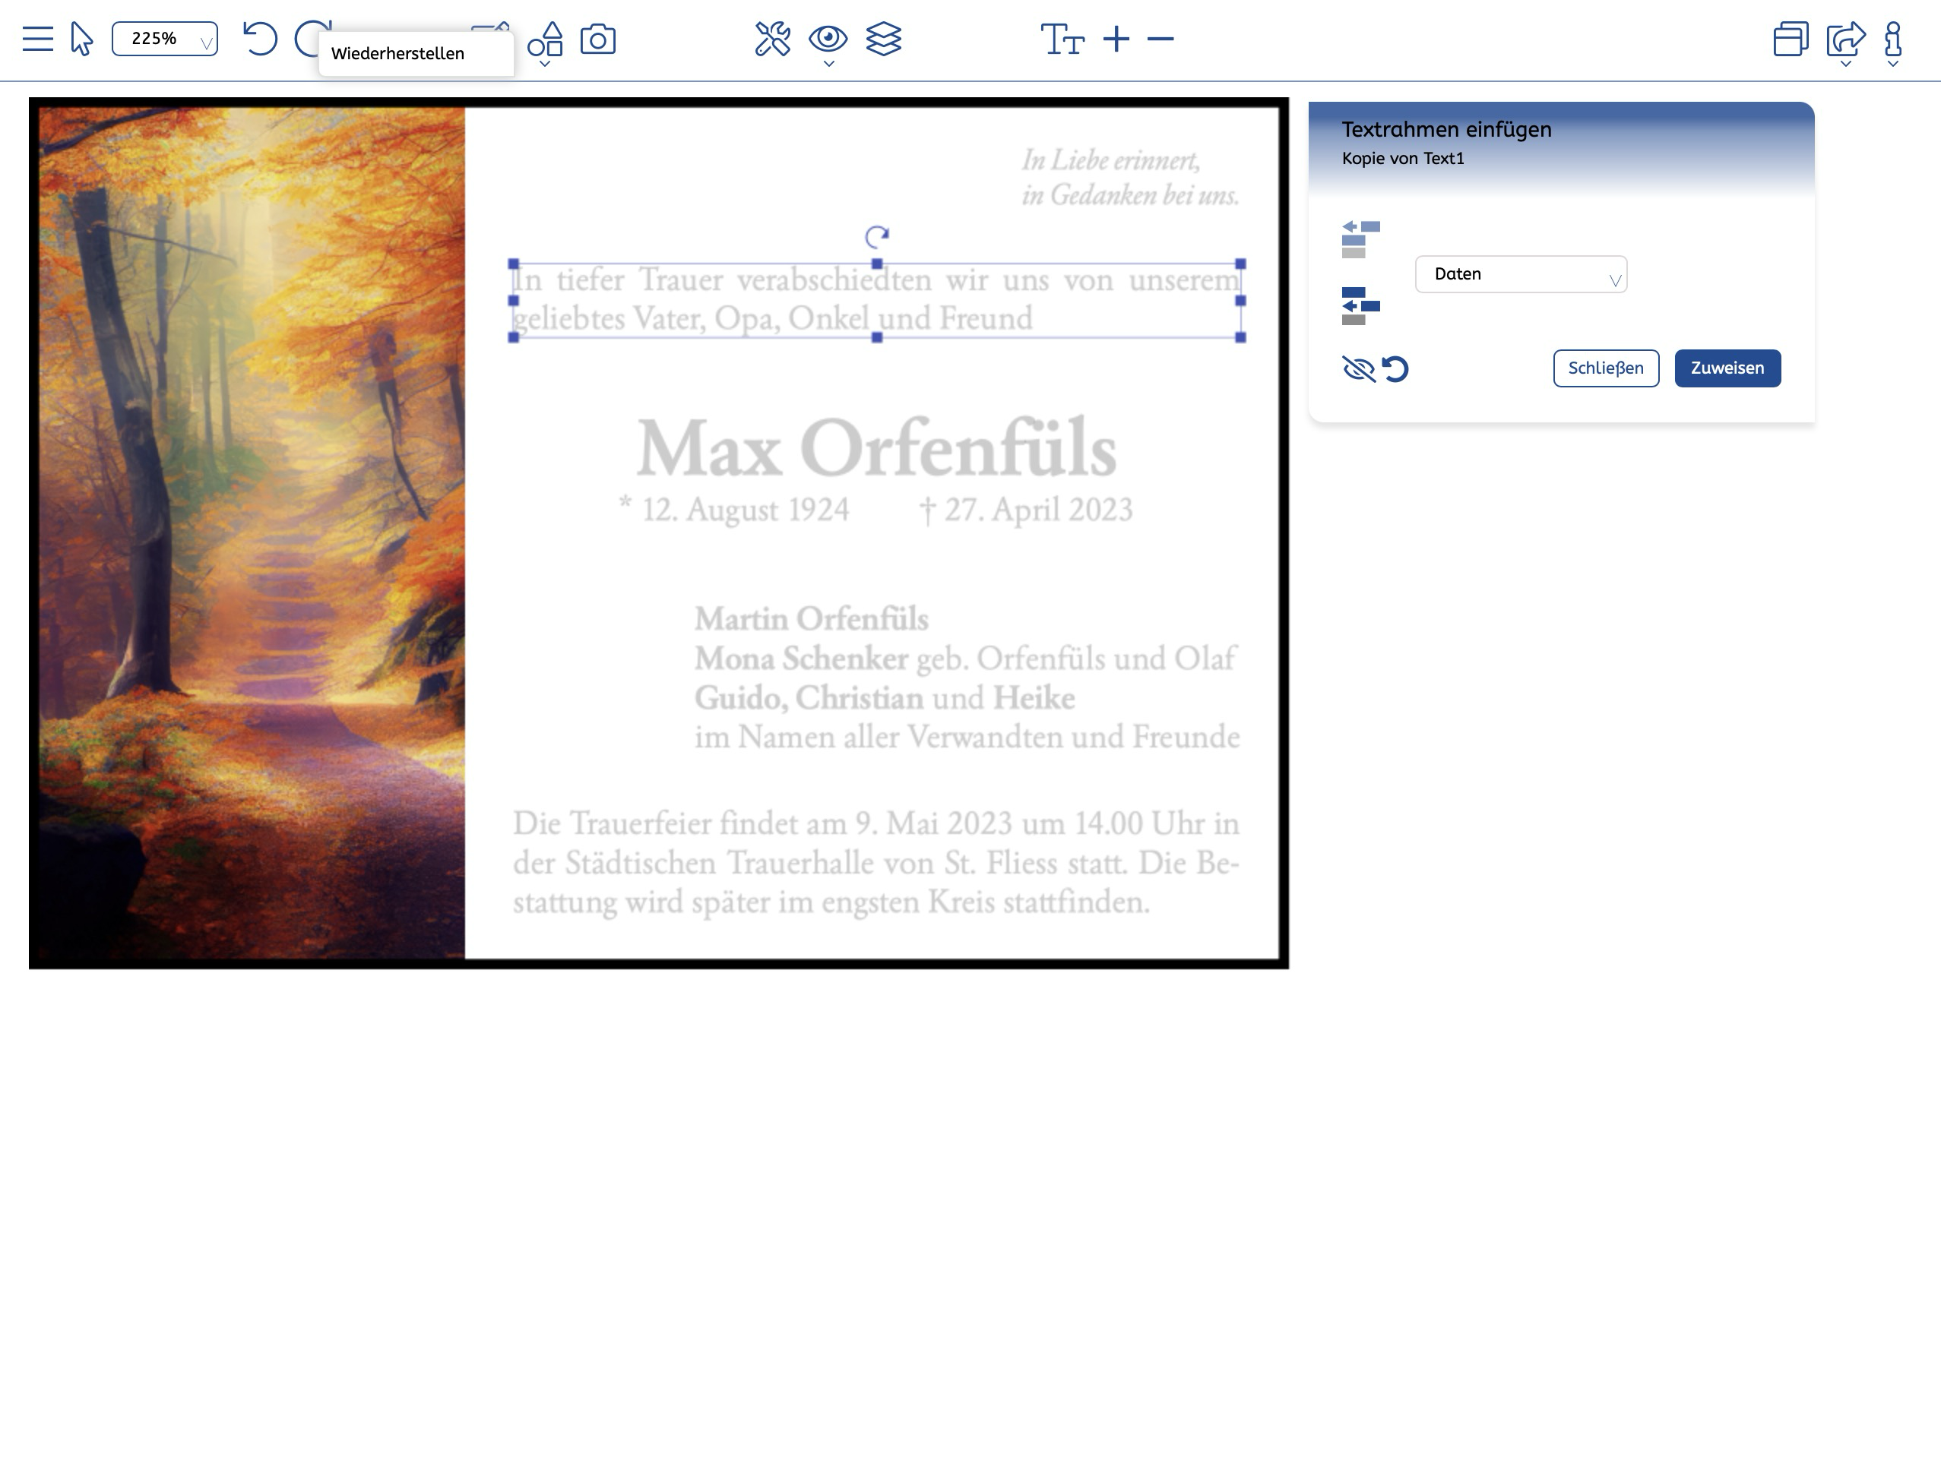The image size is (1941, 1463).
Task: Select insert-above frame position icon
Action: pos(1360,239)
